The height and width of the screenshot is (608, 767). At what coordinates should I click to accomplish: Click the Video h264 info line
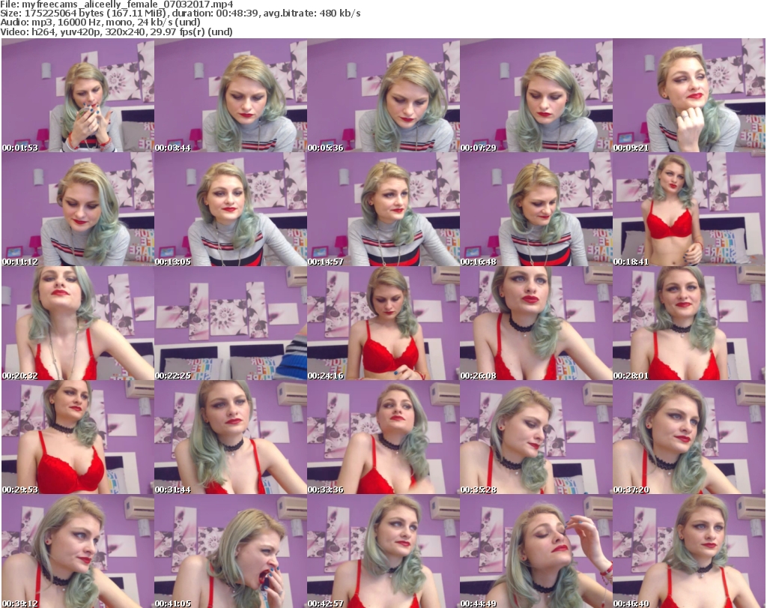tap(116, 31)
